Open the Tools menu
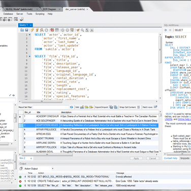Image resolution: width=191 pixels, height=191 pixels. pyautogui.click(x=29, y=14)
